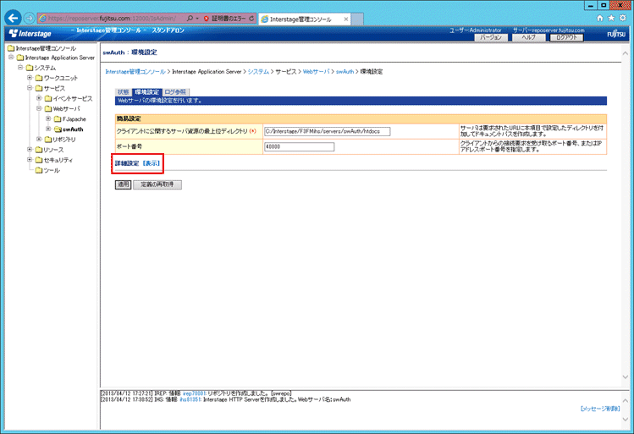634x434 pixels.
Task: Expand the リポジトリ tree node
Action: pyautogui.click(x=39, y=139)
